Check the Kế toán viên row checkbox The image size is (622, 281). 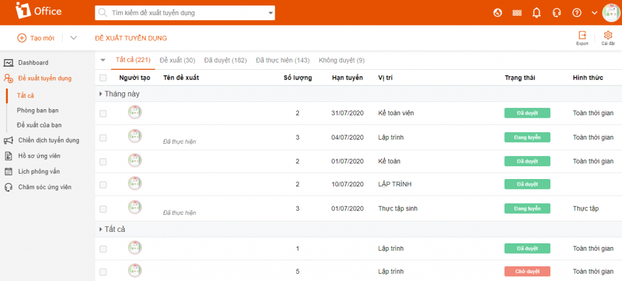tap(103, 113)
